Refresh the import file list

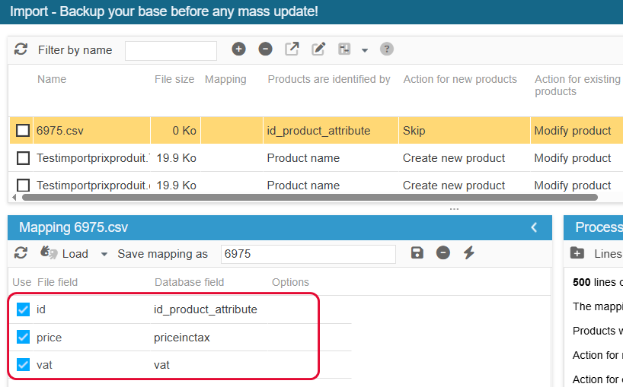point(21,49)
